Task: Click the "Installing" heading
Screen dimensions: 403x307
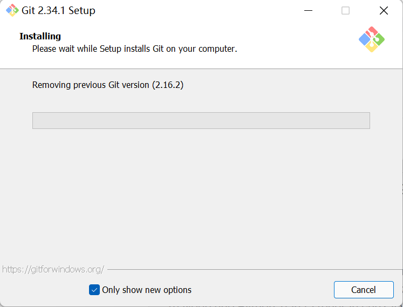Action: tap(40, 36)
